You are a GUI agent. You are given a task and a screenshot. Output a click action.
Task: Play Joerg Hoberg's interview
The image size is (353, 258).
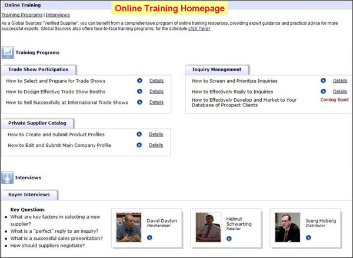pyautogui.click(x=308, y=237)
